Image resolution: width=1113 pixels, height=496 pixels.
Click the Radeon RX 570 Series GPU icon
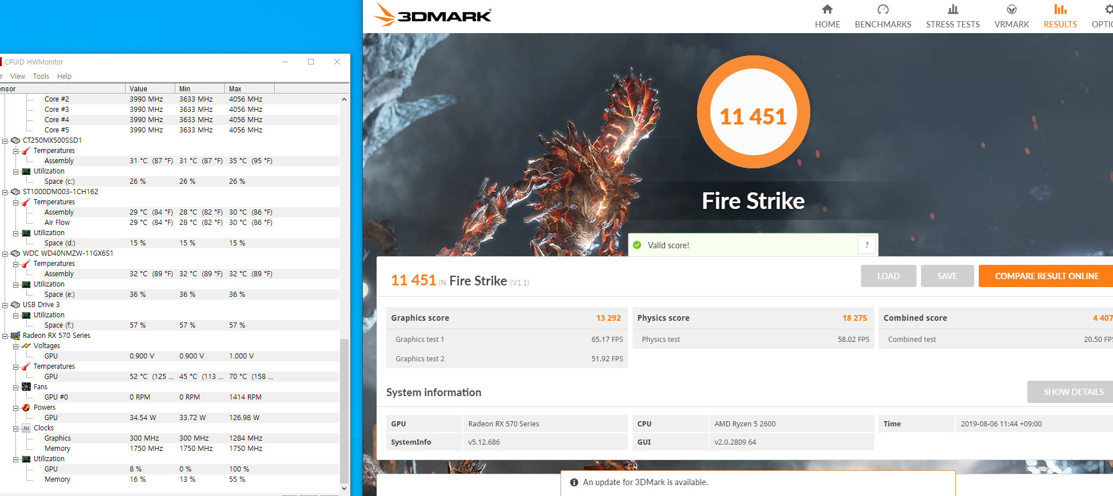pyautogui.click(x=15, y=336)
